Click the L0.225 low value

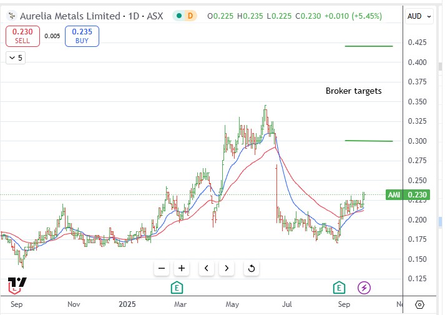pyautogui.click(x=279, y=16)
